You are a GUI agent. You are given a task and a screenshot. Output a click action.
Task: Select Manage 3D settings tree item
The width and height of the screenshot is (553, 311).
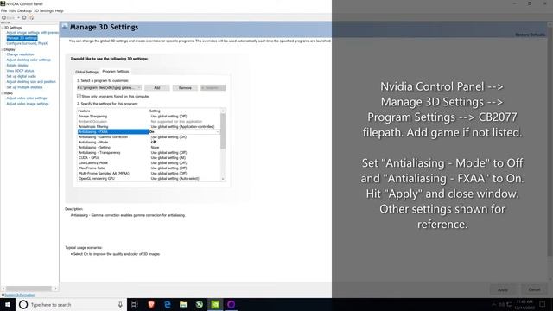coord(22,38)
